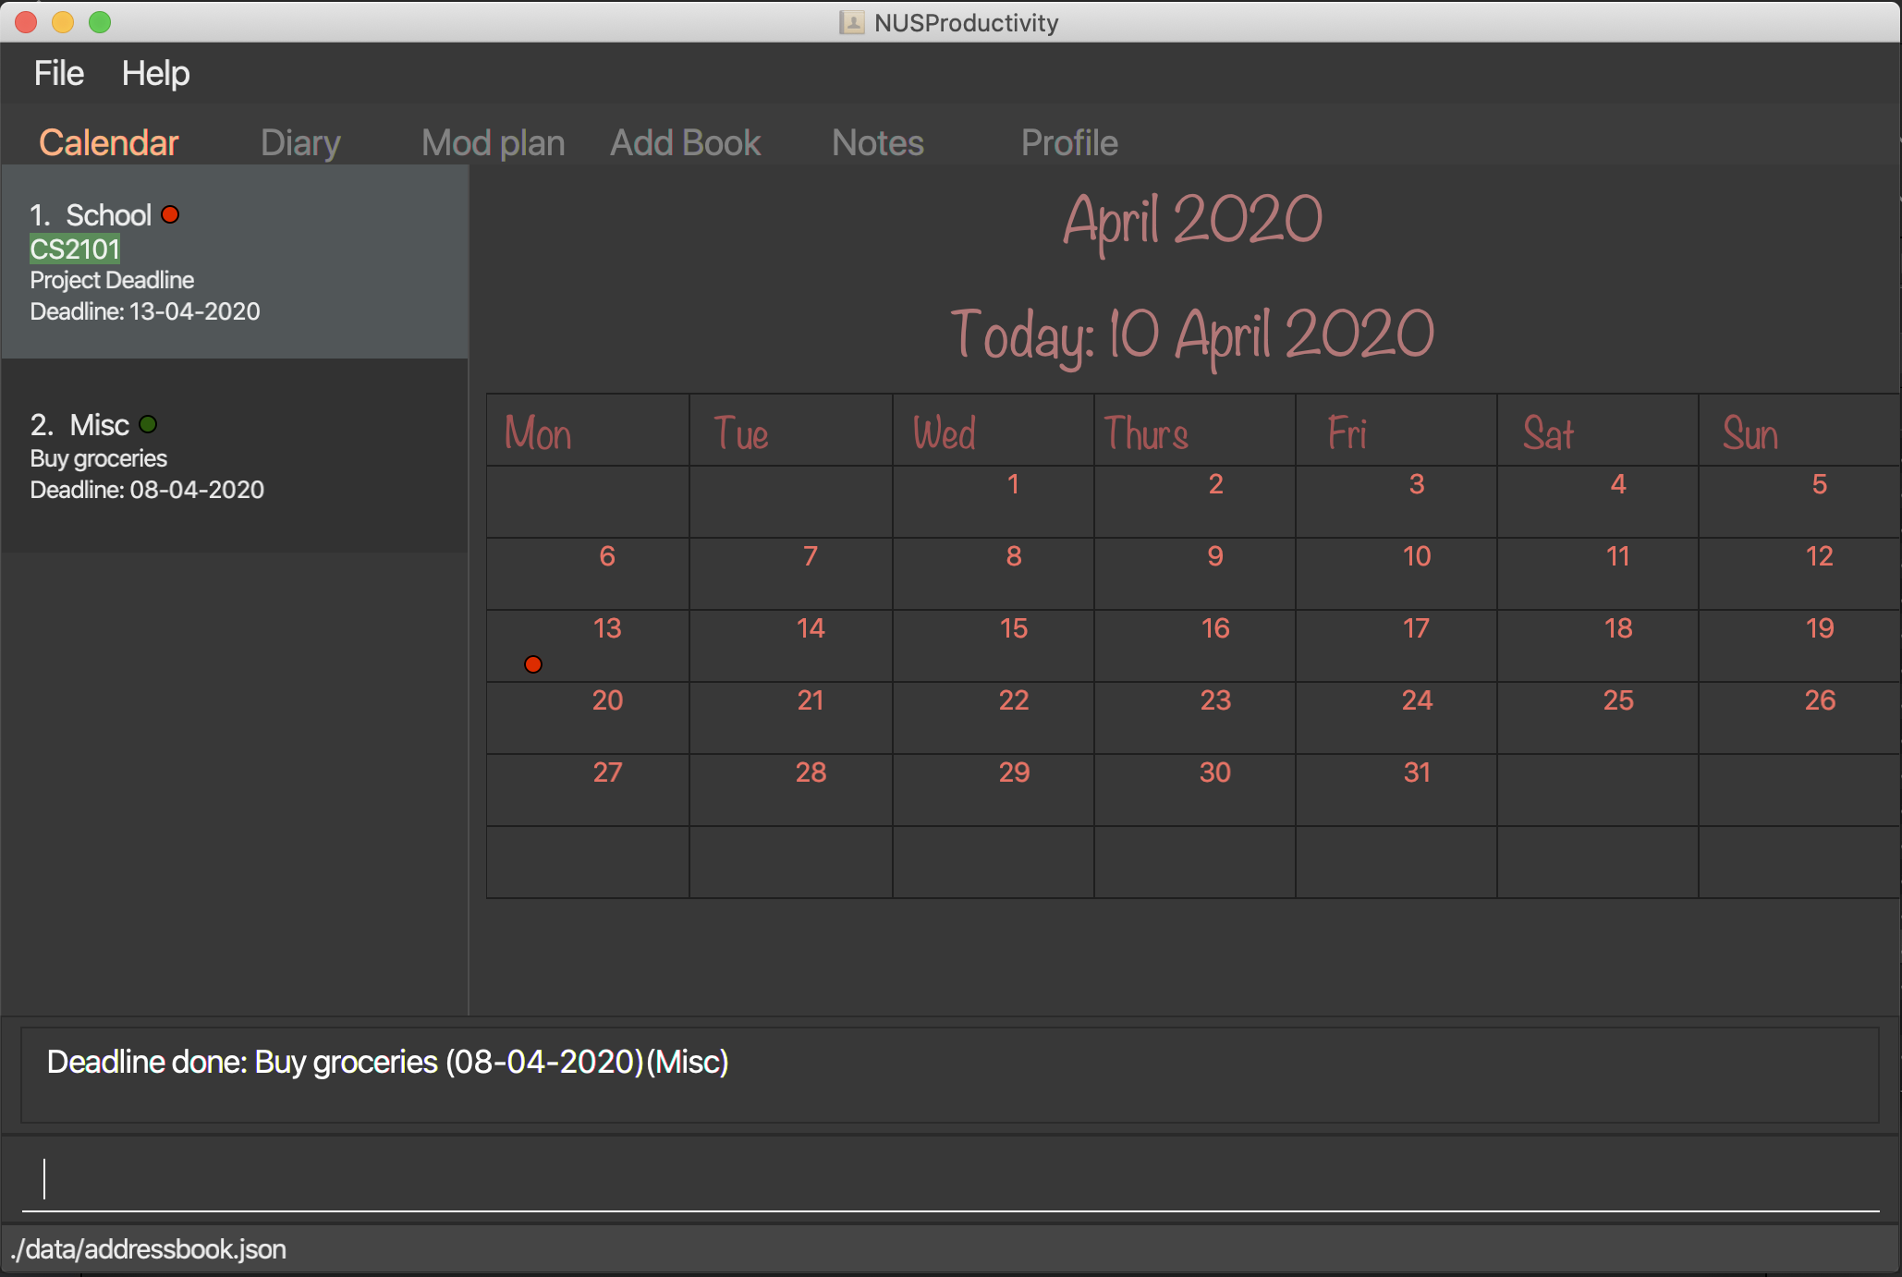The height and width of the screenshot is (1277, 1902).
Task: Switch to the Notes tab
Action: 877,142
